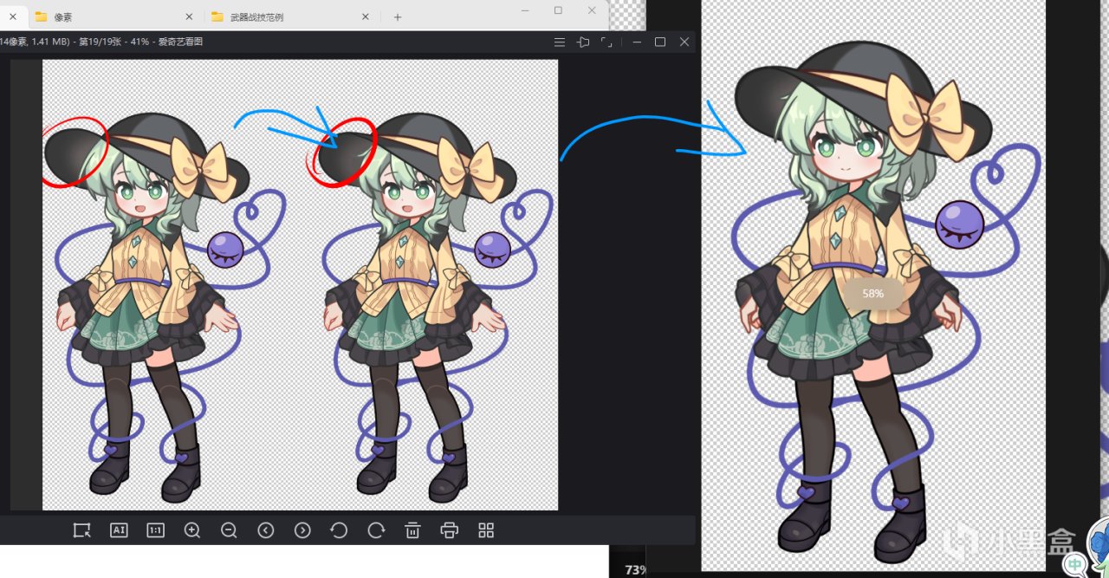Screen dimensions: 1109x578
Task: Switch to the 像素 folder tab
Action: (114, 16)
